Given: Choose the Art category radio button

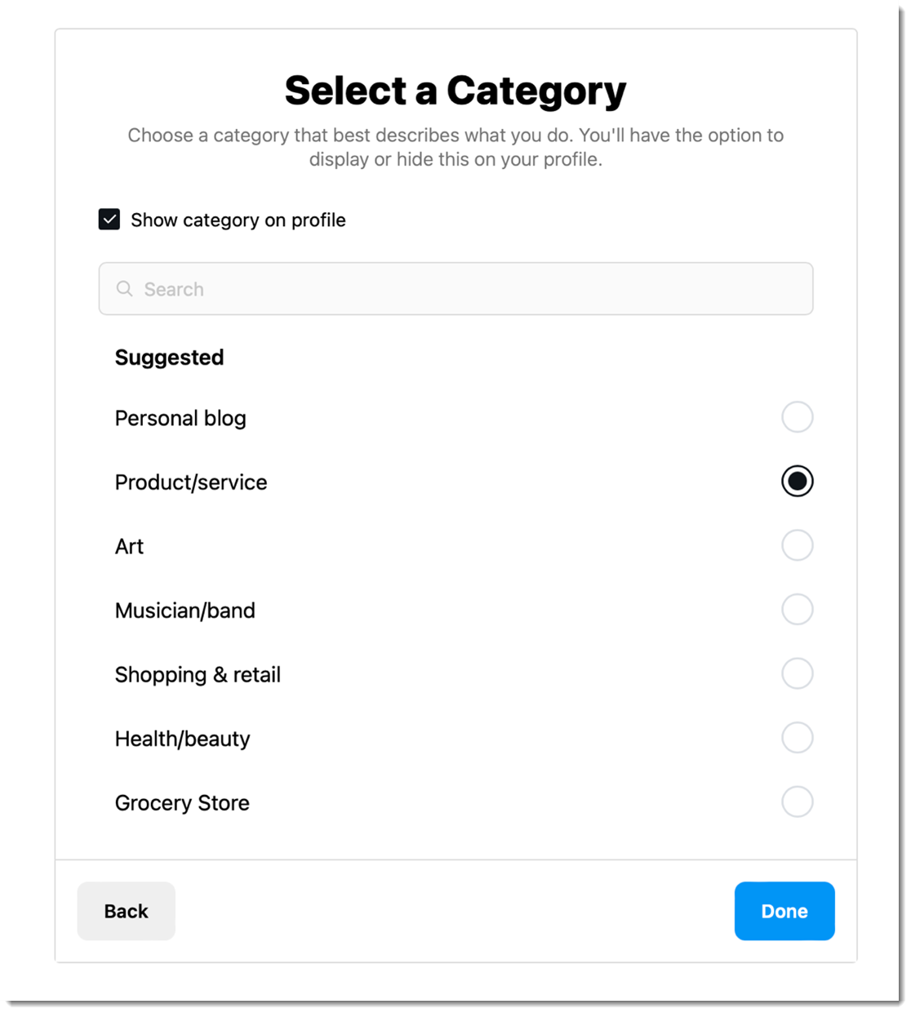Looking at the screenshot, I should point(797,545).
